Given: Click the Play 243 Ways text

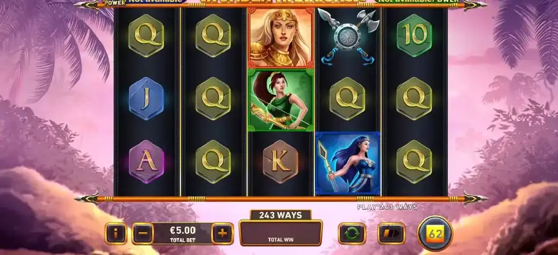Looking at the screenshot, I should point(387,207).
